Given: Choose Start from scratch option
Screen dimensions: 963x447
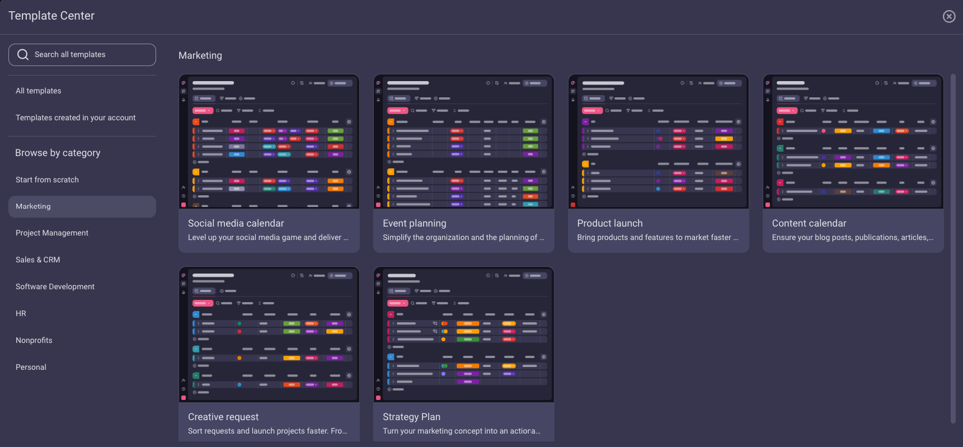Looking at the screenshot, I should [47, 180].
